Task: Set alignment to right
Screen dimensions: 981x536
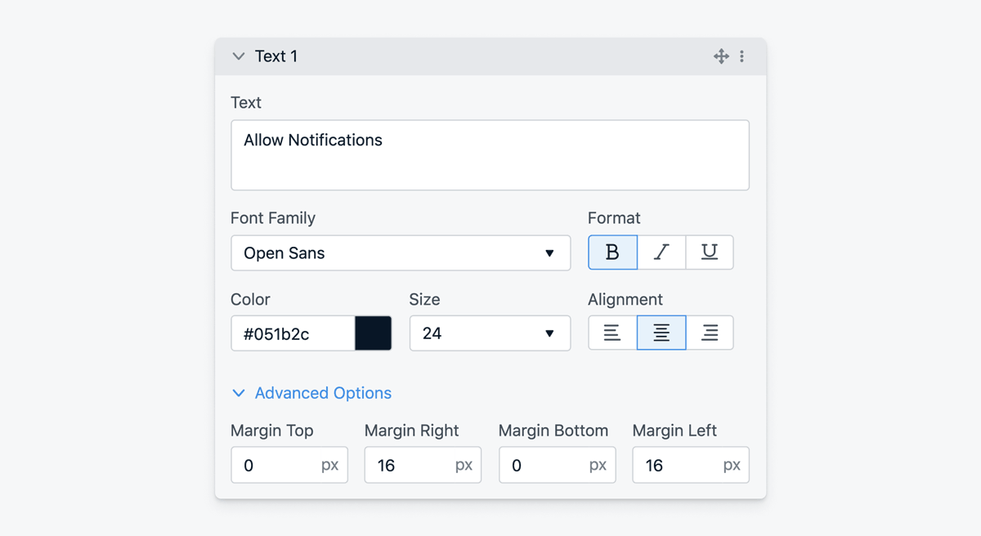Action: (710, 333)
